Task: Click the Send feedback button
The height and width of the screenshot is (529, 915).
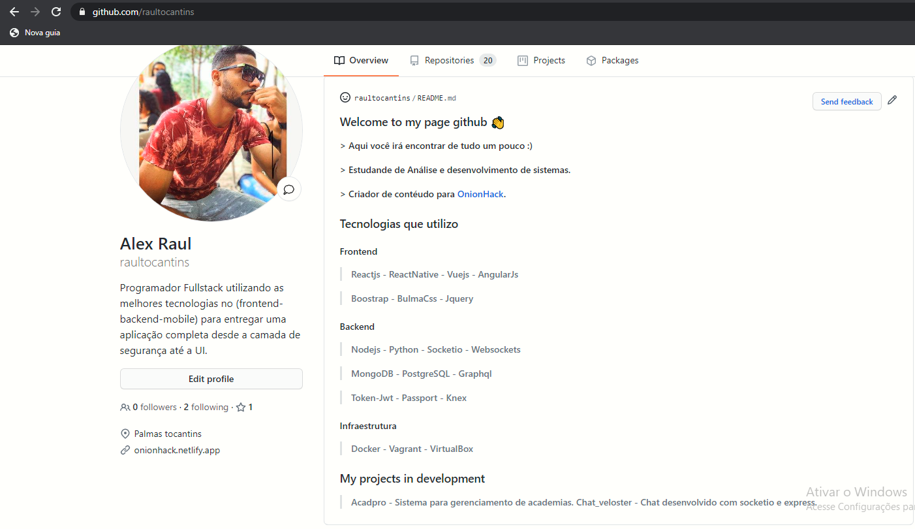Action: point(846,101)
